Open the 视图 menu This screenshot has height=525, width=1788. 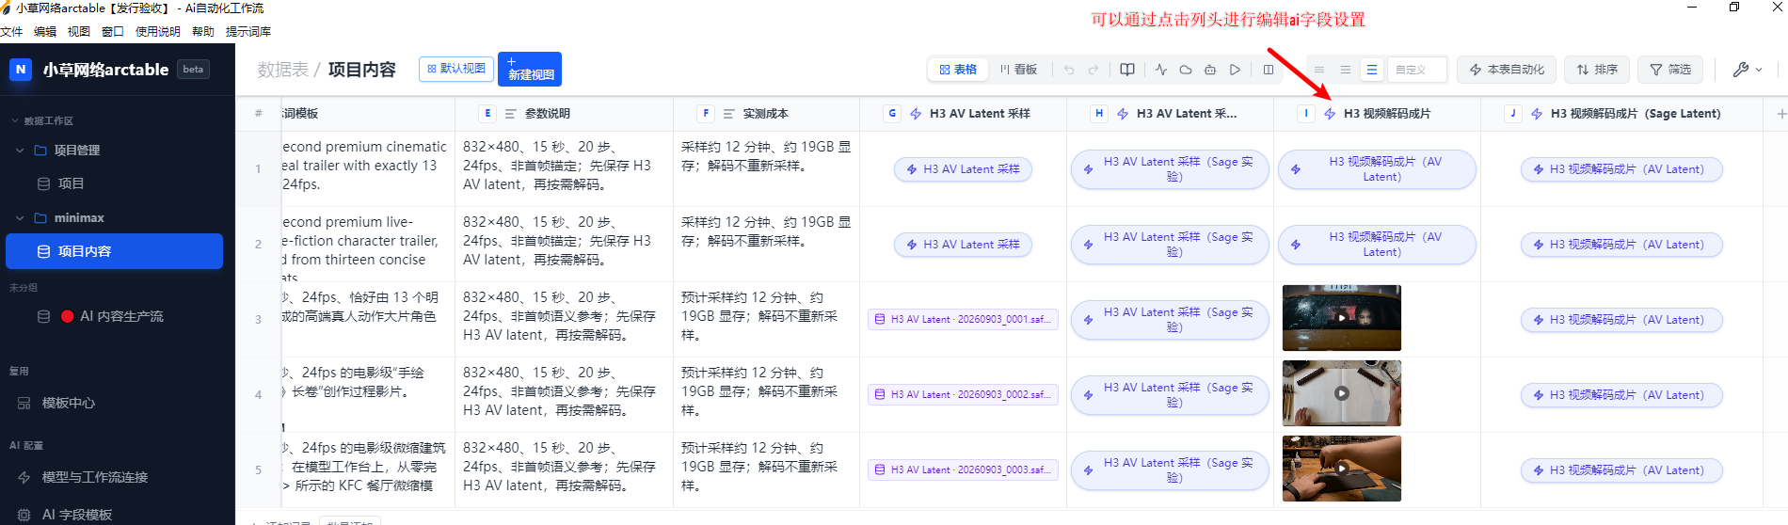click(79, 31)
